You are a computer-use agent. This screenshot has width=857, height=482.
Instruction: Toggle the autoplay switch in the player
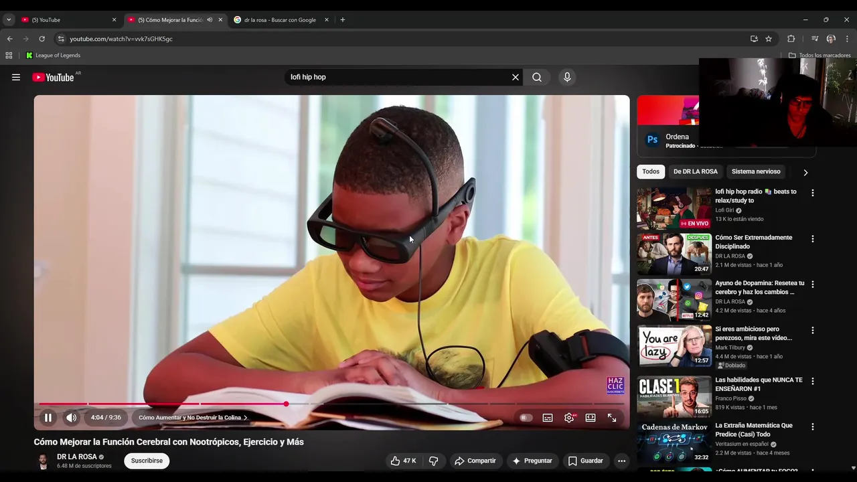point(526,418)
